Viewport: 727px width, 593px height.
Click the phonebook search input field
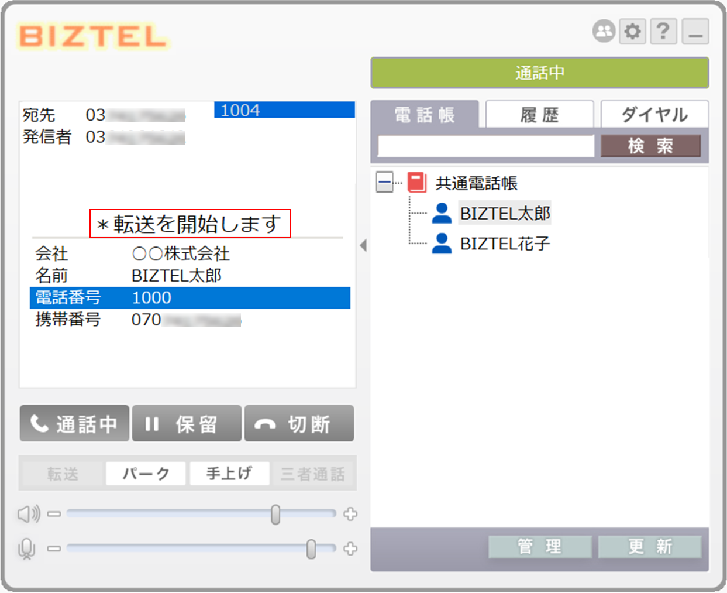[x=485, y=146]
